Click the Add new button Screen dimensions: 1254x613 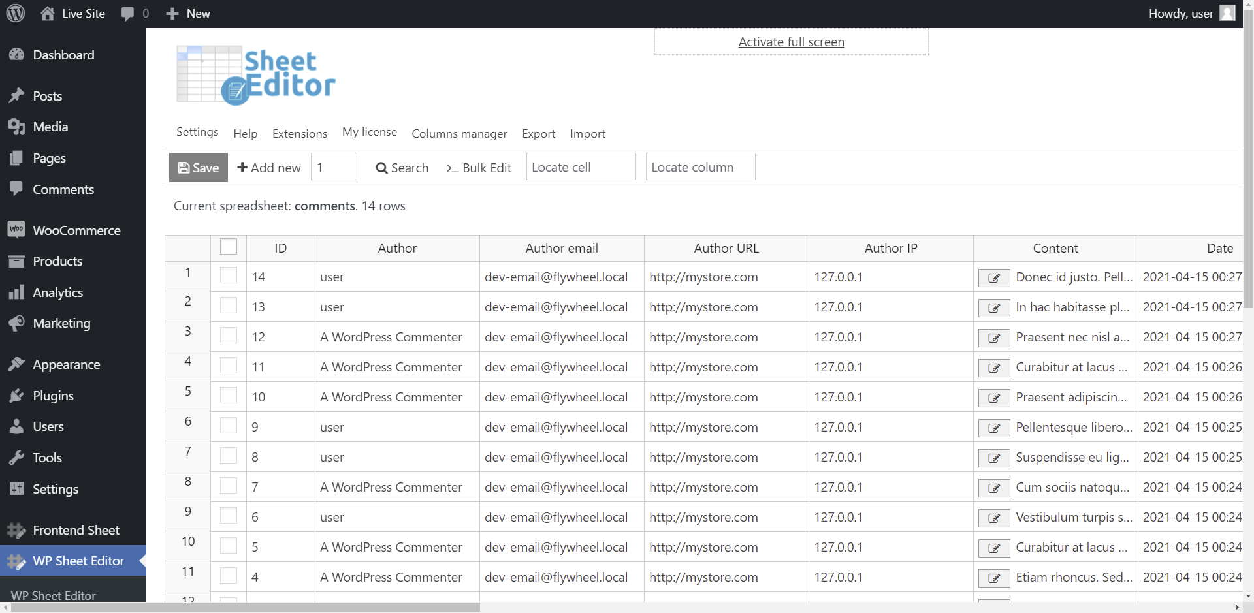(x=269, y=168)
